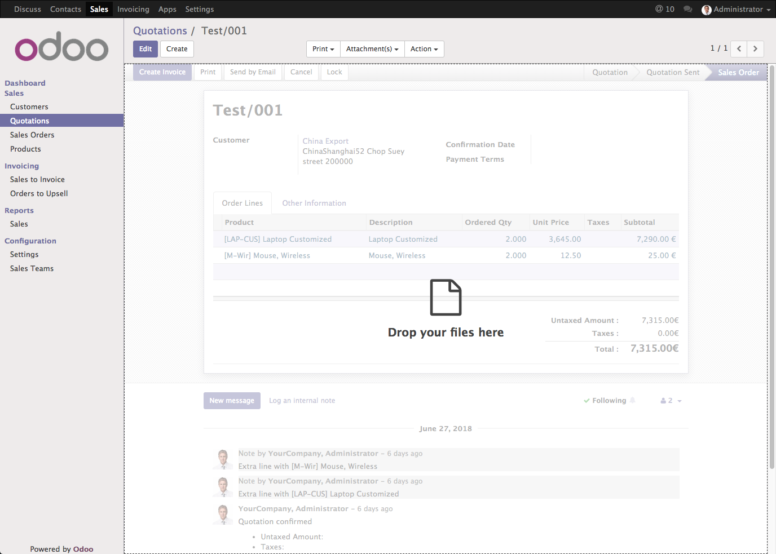
Task: Expand the Action dropdown menu
Action: (424, 49)
